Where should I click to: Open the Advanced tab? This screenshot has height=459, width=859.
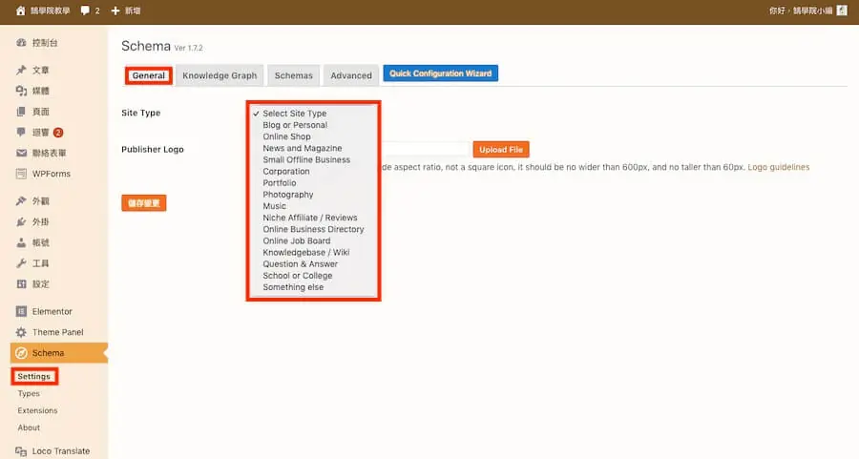click(351, 75)
